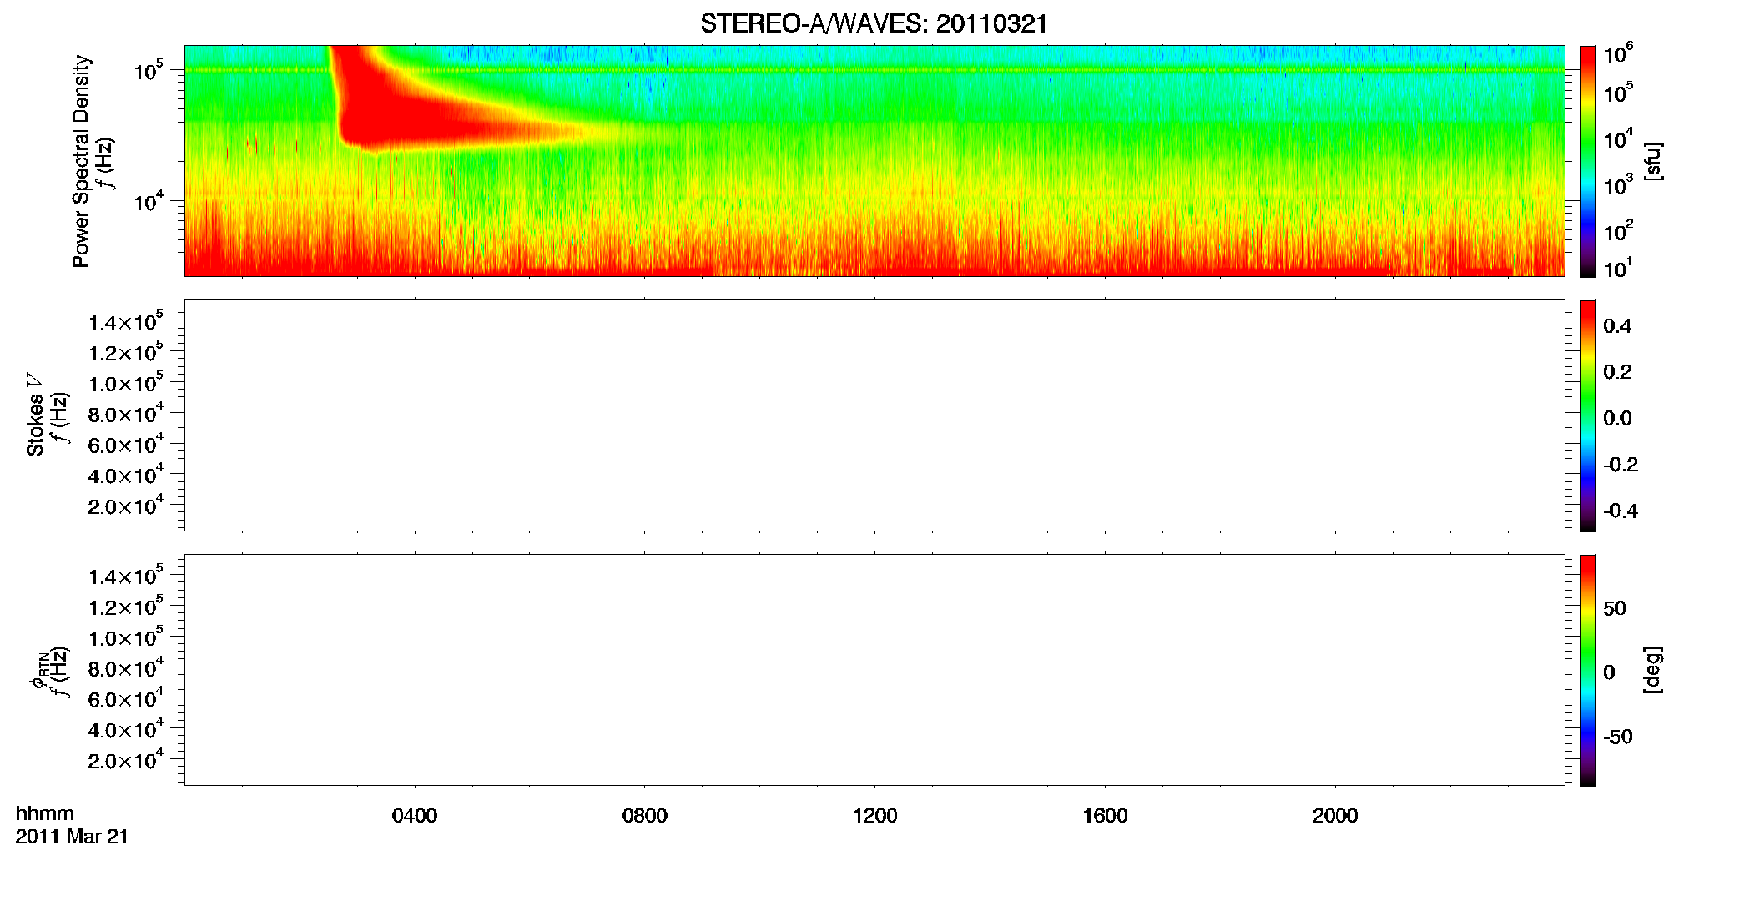Click the STEREO-A/WAVES: 20110321 plot title

[874, 23]
